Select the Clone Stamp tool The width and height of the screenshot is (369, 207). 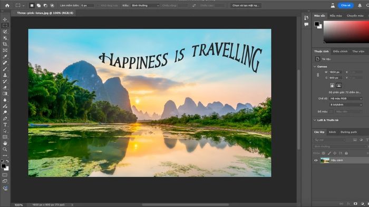[x=5, y=75]
